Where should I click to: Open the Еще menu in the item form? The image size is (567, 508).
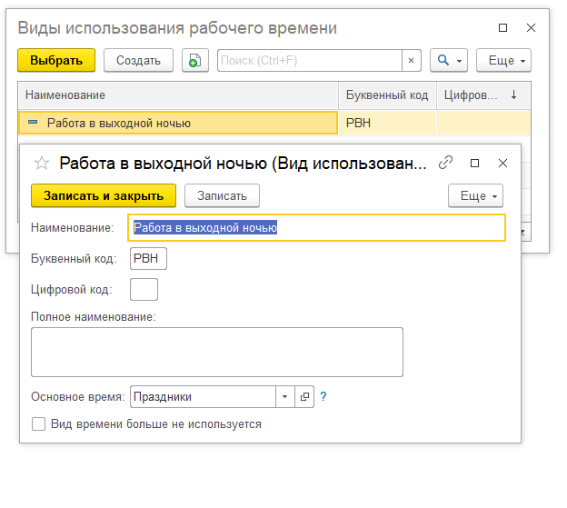475,195
